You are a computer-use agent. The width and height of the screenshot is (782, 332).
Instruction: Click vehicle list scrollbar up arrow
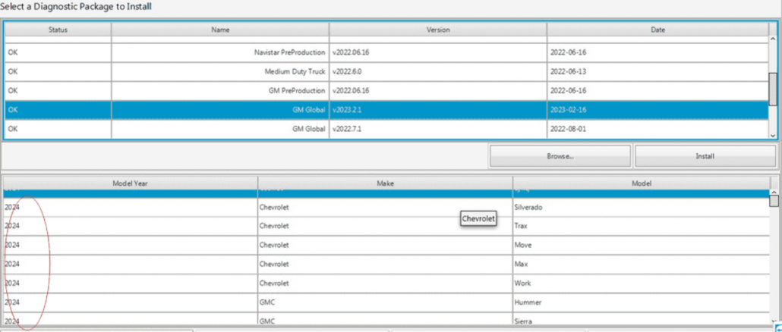(x=774, y=193)
